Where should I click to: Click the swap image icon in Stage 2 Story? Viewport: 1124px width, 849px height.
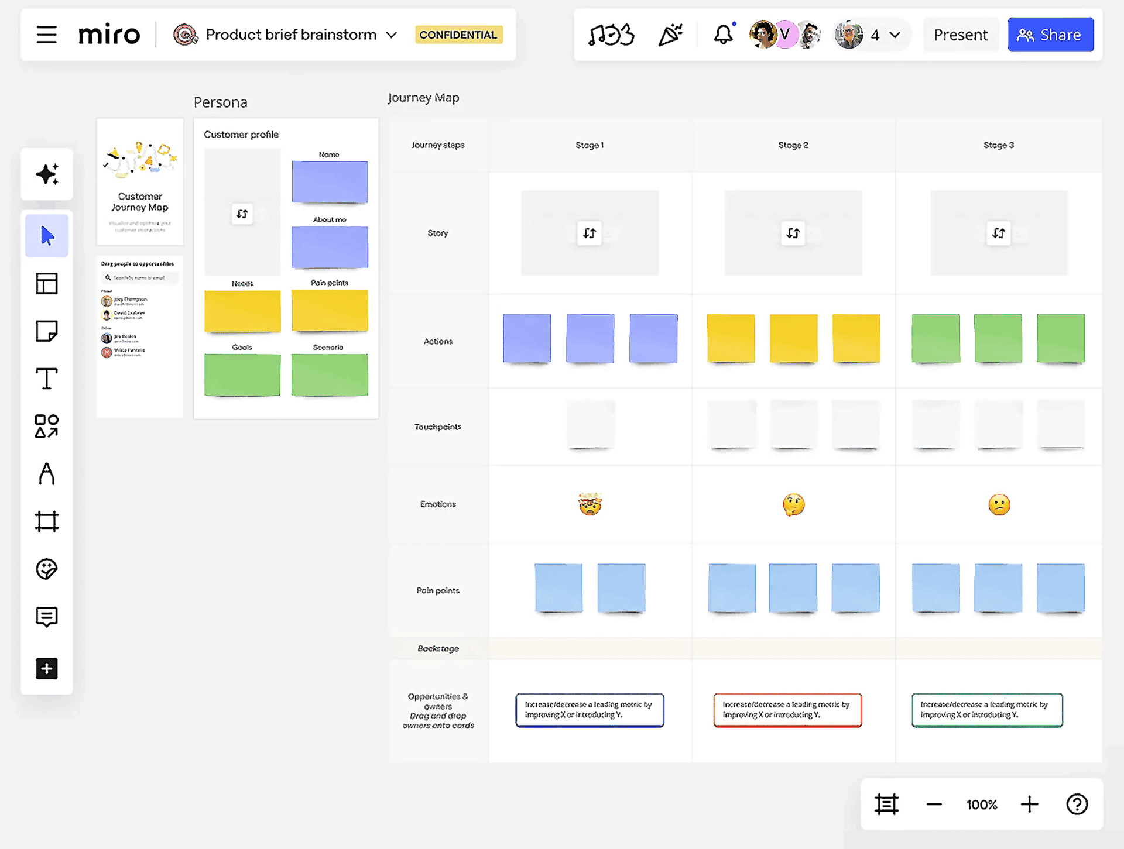point(793,233)
